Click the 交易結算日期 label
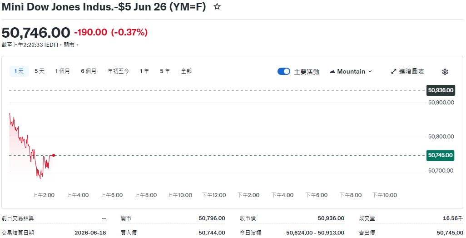The width and height of the screenshot is (466, 238). click(x=18, y=233)
